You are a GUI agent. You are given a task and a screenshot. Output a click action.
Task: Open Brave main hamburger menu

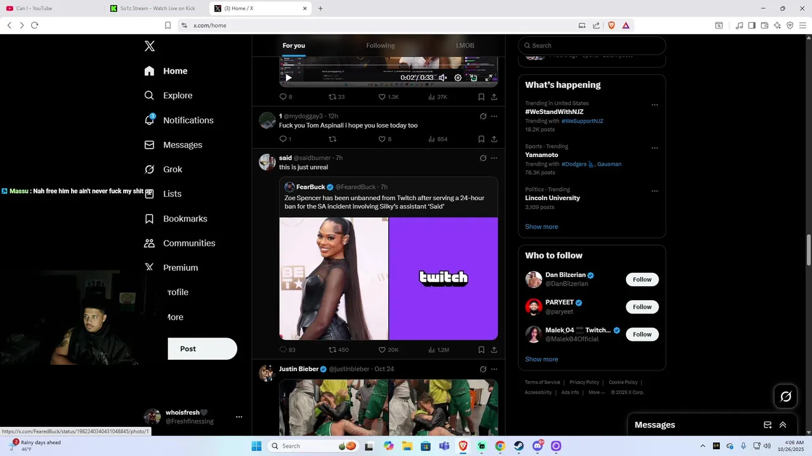coord(803,25)
